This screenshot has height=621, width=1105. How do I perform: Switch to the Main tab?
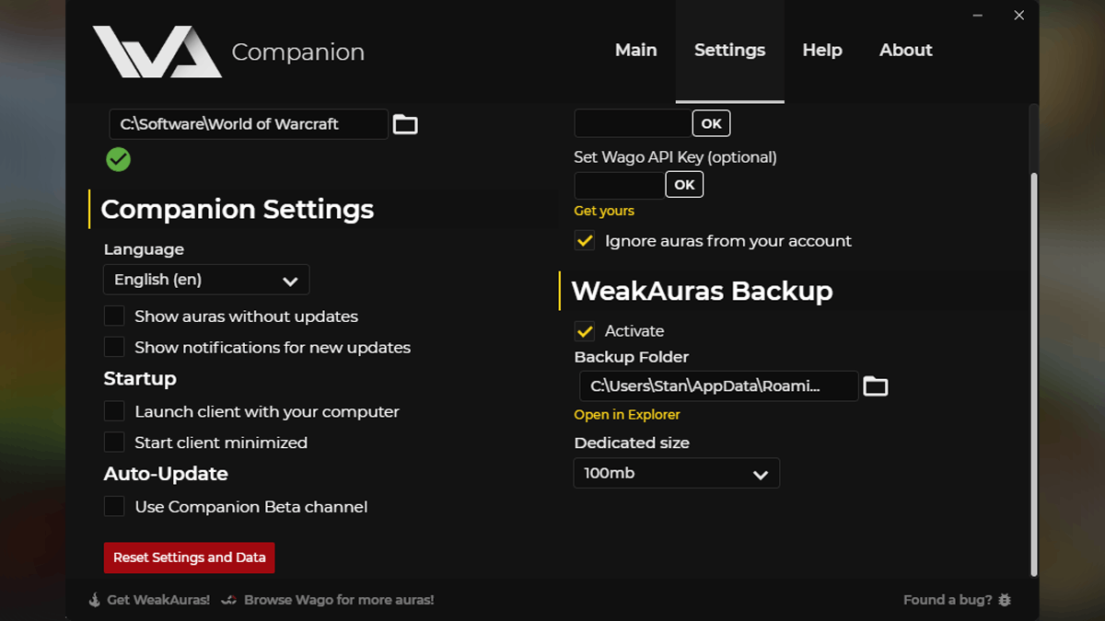636,51
